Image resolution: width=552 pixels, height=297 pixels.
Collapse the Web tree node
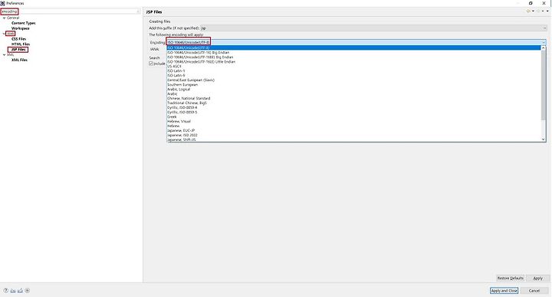tap(5, 34)
